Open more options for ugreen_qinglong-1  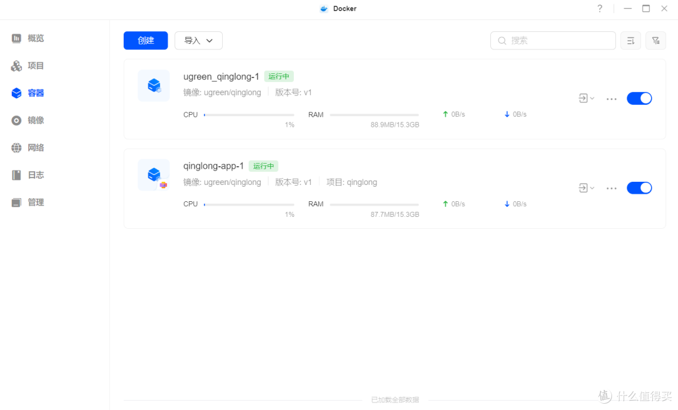[x=611, y=99]
